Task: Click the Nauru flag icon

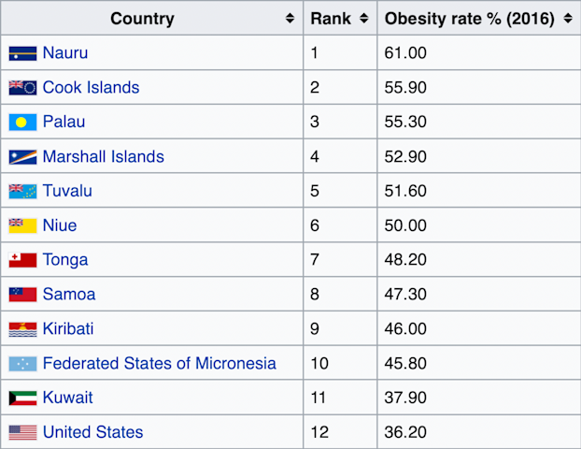Action: (22, 53)
